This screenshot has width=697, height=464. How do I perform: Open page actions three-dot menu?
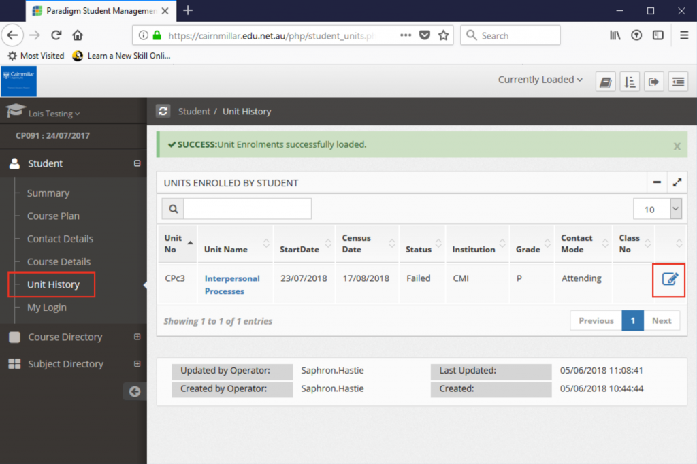point(406,35)
